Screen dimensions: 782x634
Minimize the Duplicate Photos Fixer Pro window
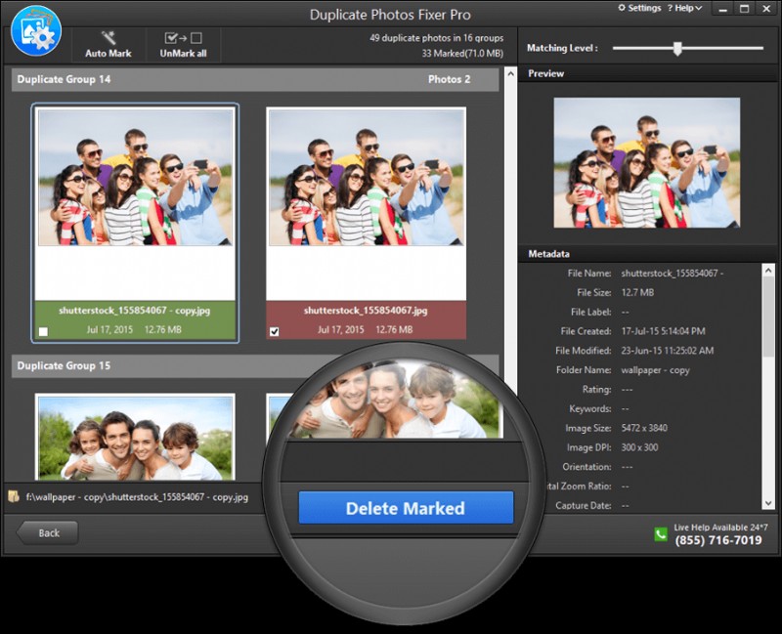(x=722, y=9)
